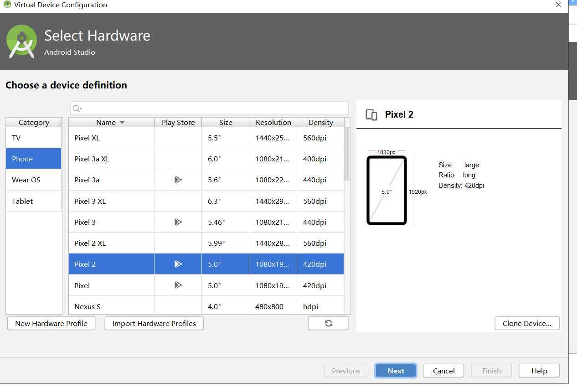Close the Virtual Device Configuration window
The width and height of the screenshot is (577, 388).
coord(559,5)
